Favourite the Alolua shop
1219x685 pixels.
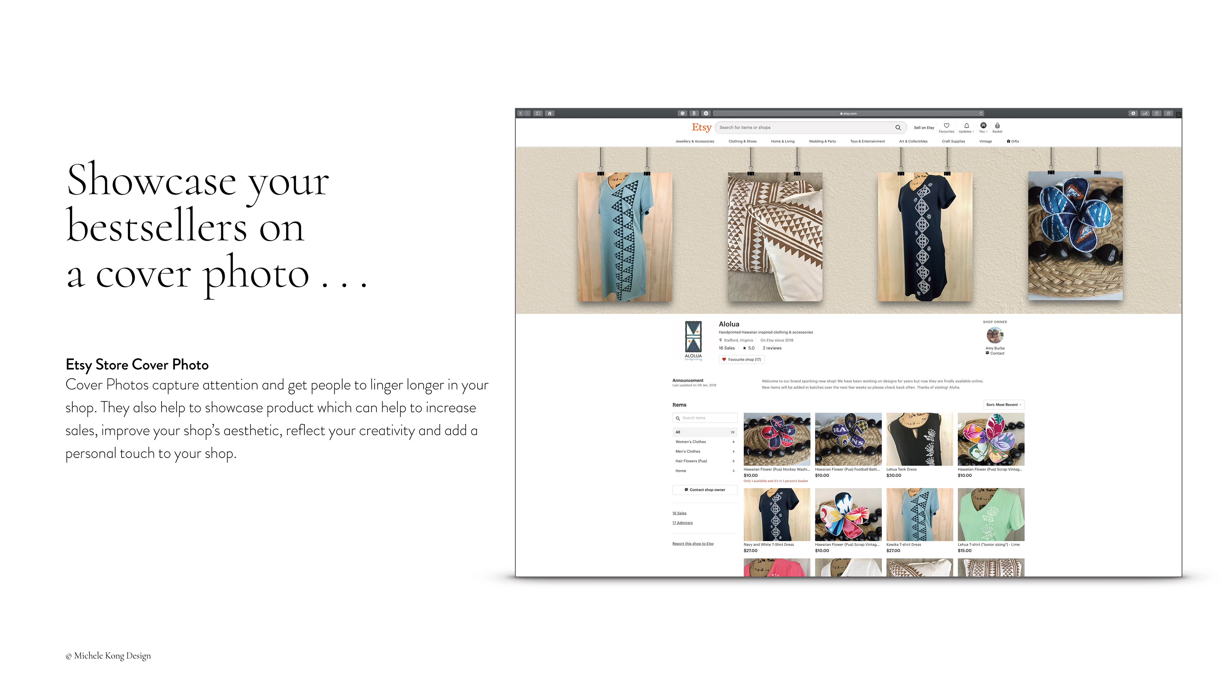point(742,359)
